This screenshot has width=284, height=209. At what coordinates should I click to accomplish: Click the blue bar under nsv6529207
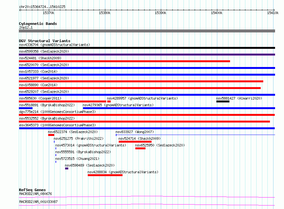click(x=147, y=95)
